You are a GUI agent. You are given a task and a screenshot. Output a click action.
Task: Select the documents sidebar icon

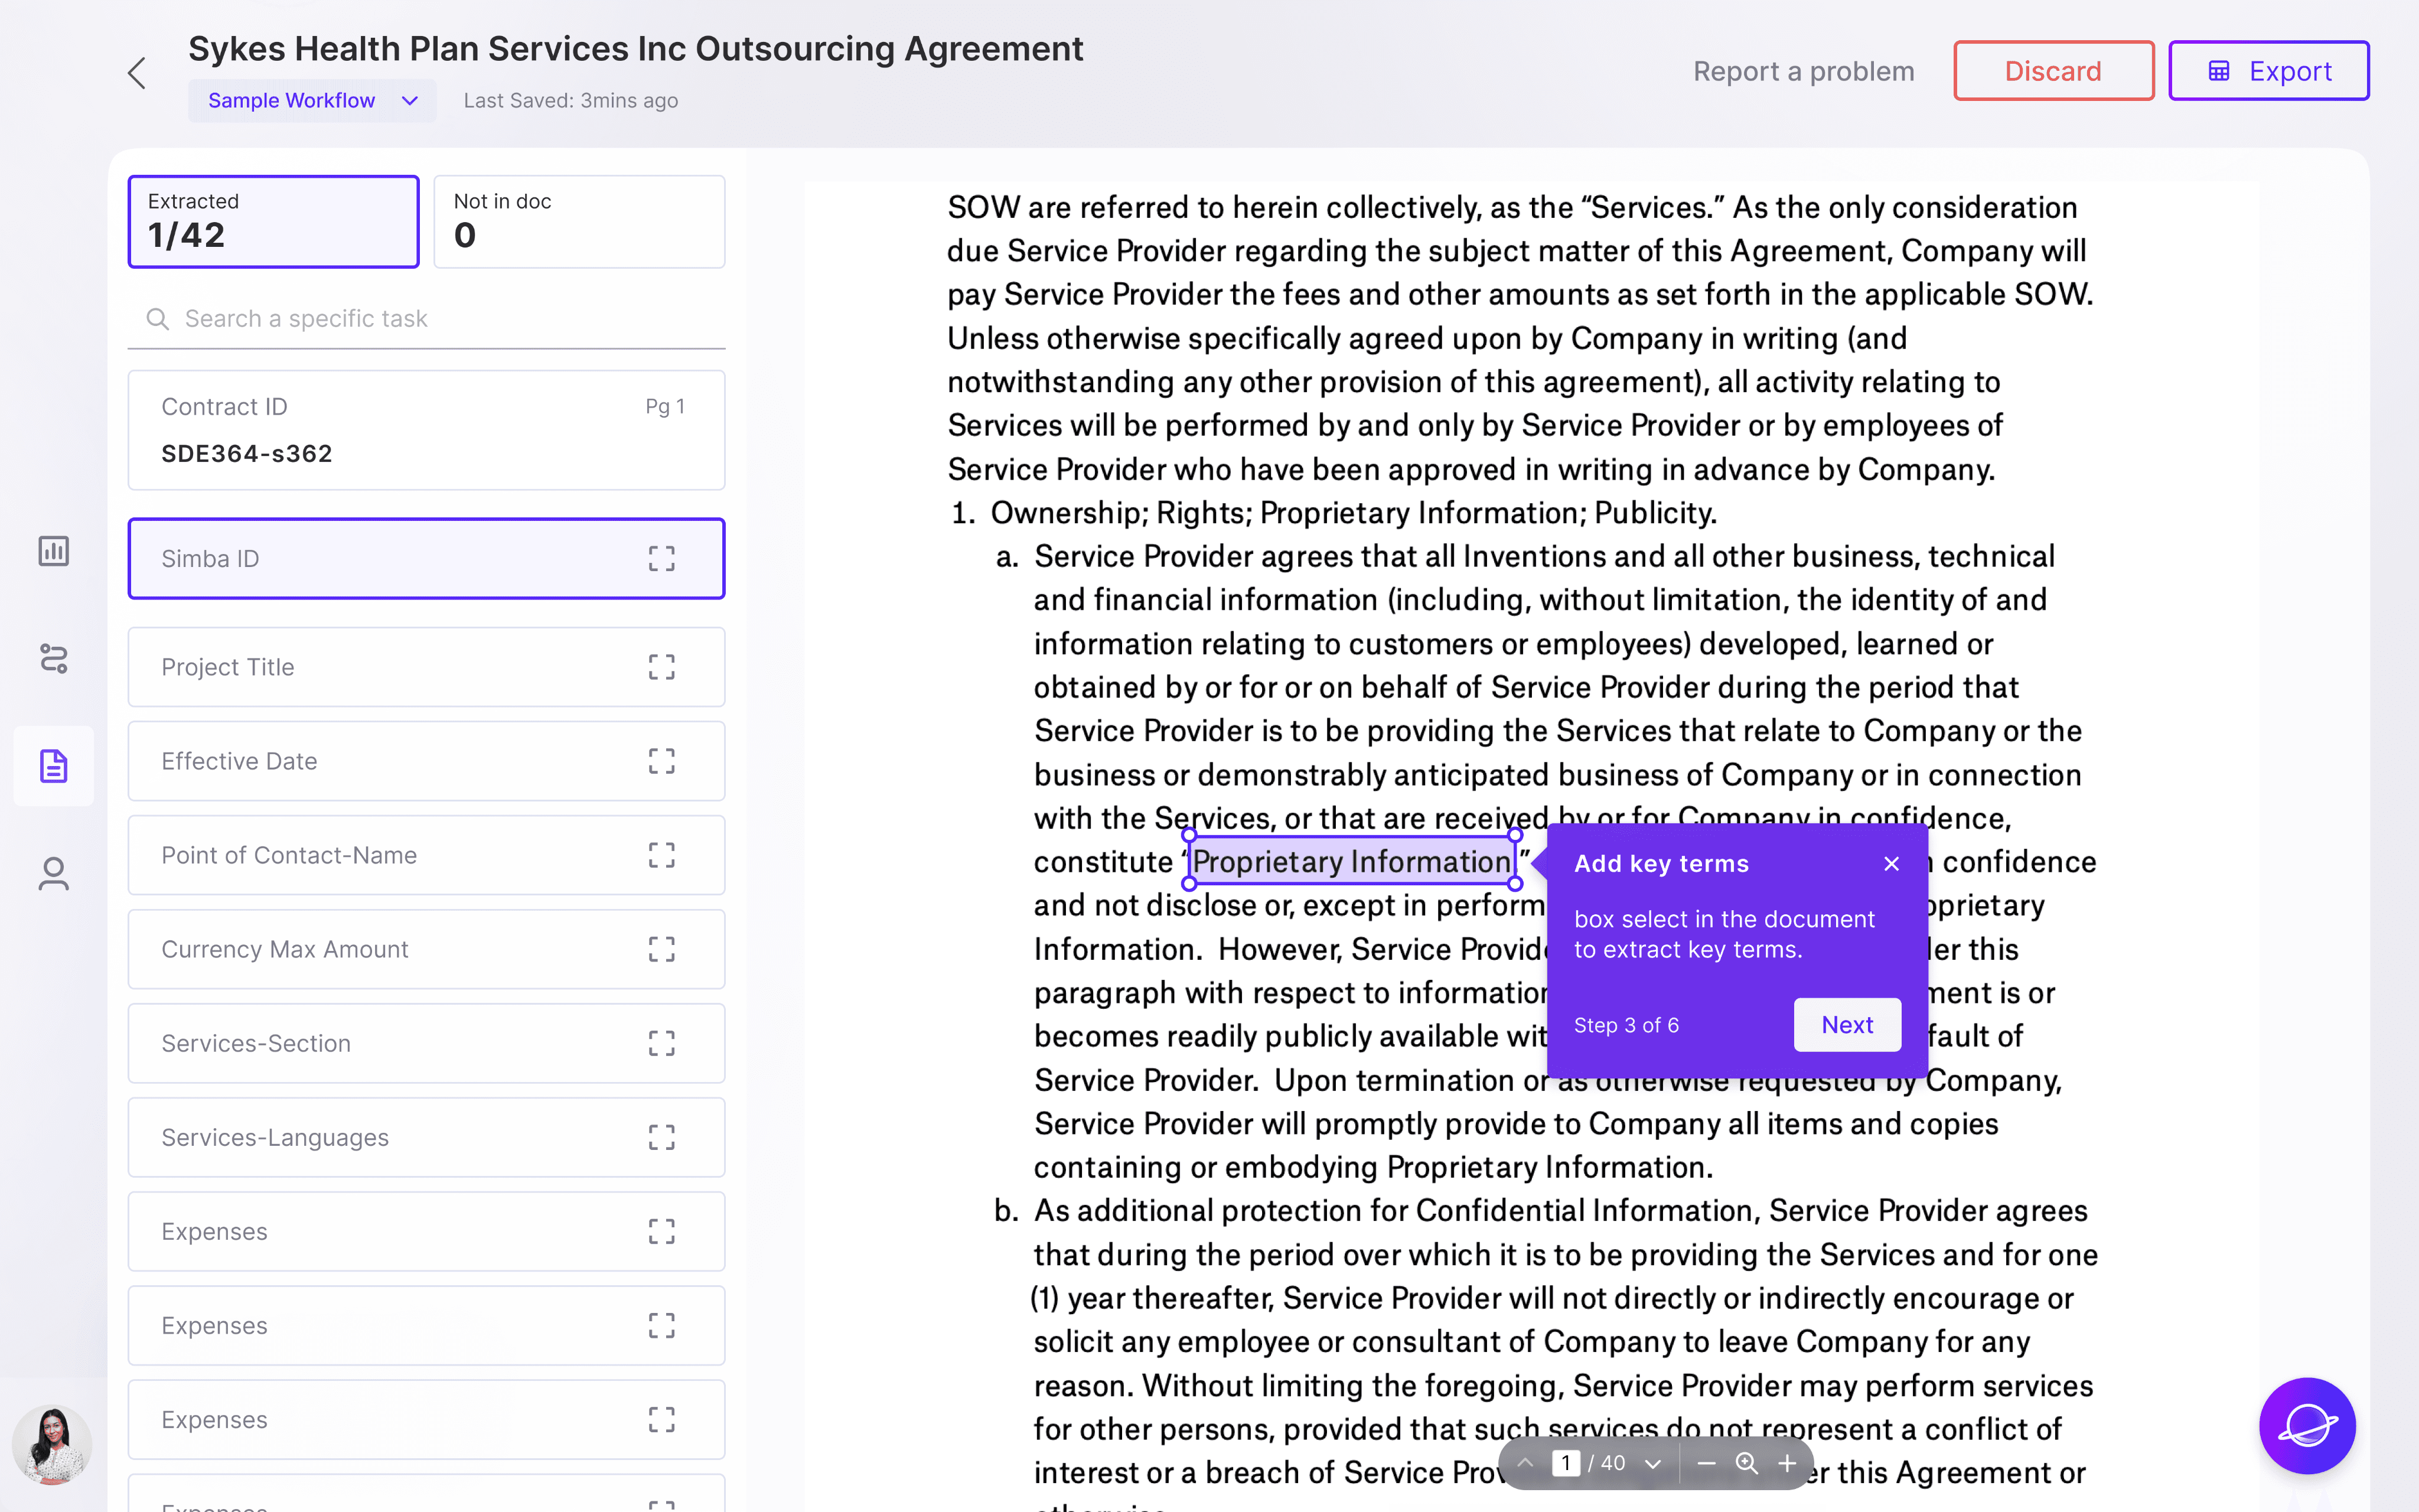click(x=54, y=766)
